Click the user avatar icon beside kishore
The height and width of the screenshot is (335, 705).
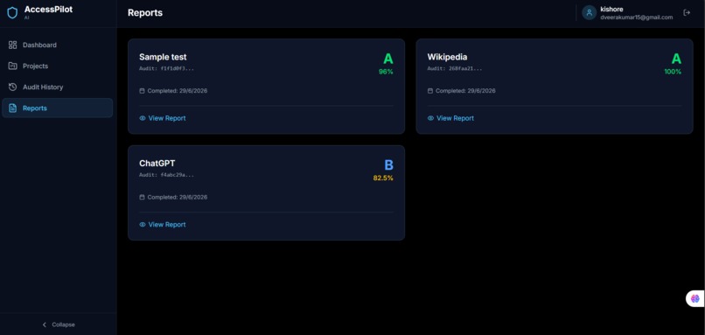[x=589, y=12]
